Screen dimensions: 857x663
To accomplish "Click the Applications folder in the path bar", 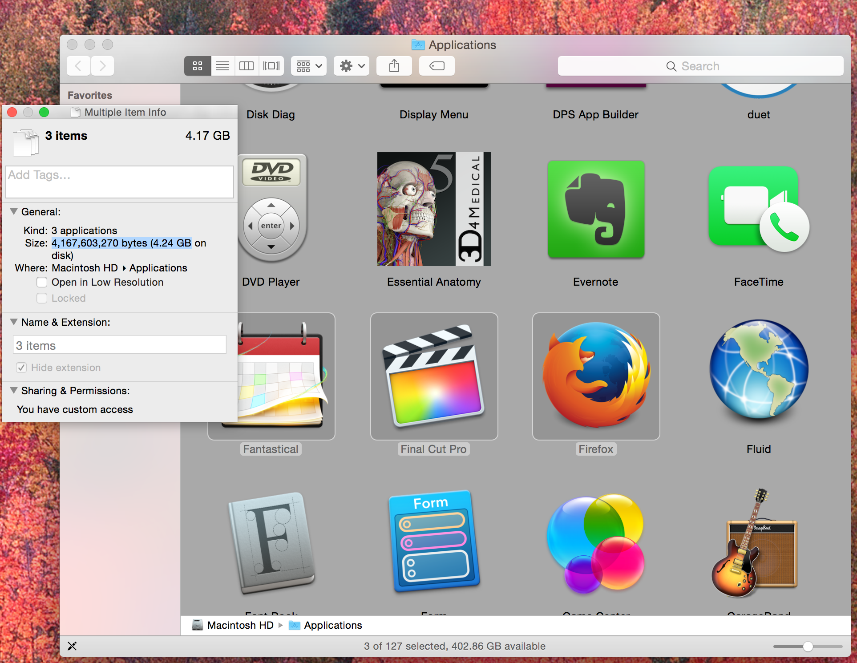I will click(x=325, y=625).
